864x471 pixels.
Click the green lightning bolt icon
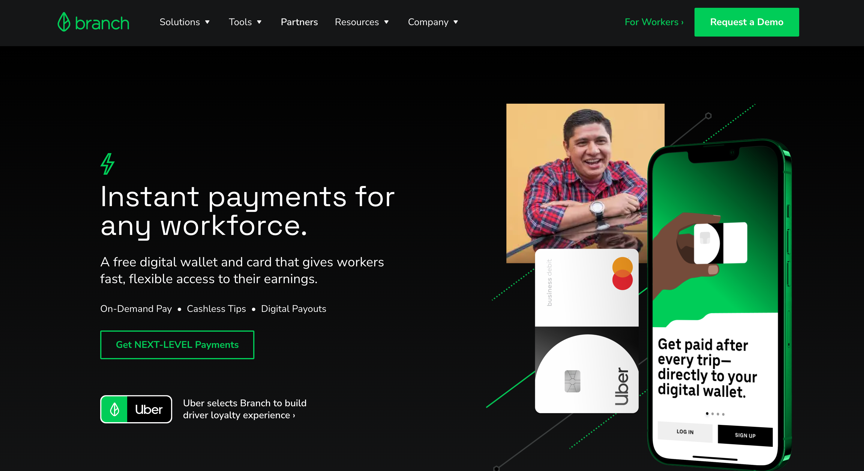[108, 164]
